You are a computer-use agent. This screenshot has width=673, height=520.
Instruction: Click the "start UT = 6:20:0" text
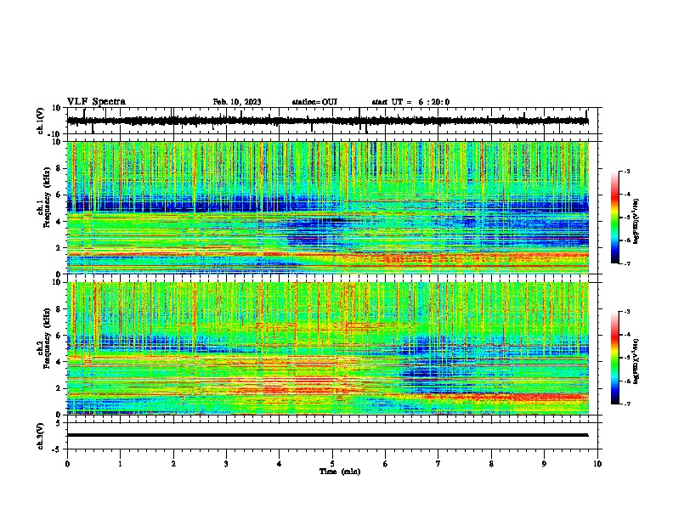410,102
